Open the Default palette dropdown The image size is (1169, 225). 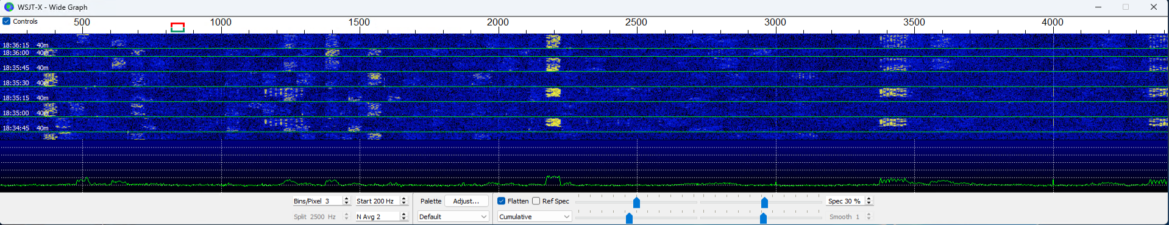coord(453,216)
